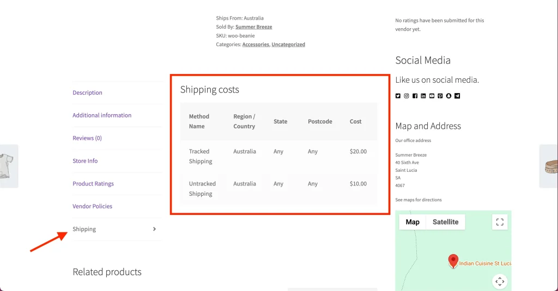Screen dimensions: 558x291
Task: Click the Related products heading
Action: [107, 272]
